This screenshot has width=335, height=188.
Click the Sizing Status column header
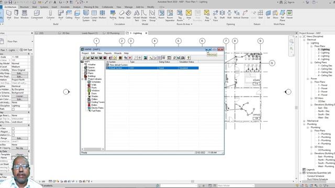tap(168, 62)
